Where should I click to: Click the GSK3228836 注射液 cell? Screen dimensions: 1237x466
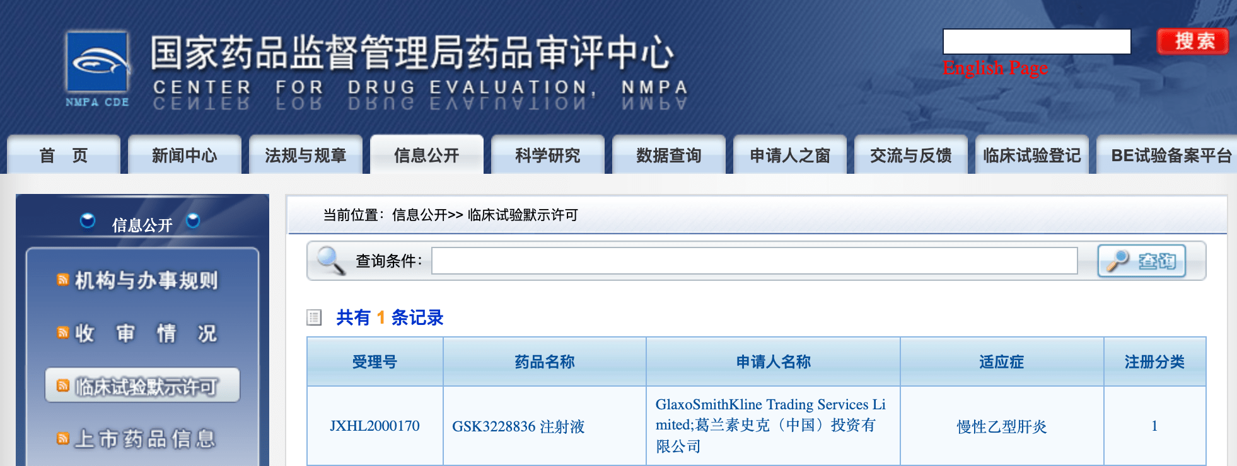click(545, 426)
